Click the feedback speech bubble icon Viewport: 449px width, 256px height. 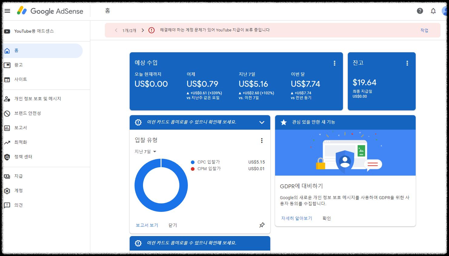(7, 205)
